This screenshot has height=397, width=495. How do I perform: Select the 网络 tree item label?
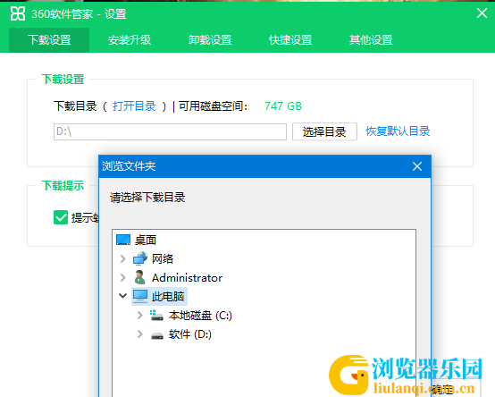(x=163, y=259)
